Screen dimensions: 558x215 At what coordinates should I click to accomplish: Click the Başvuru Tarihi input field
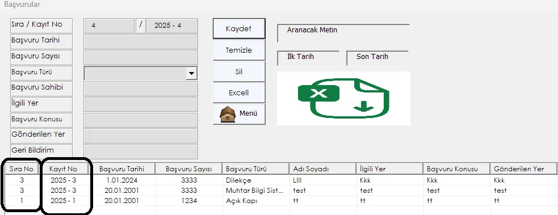click(x=141, y=41)
